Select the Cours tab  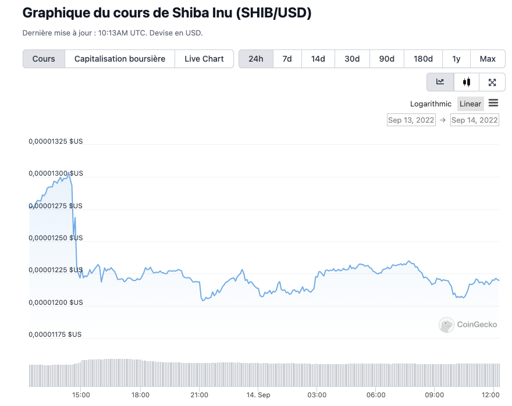point(44,59)
